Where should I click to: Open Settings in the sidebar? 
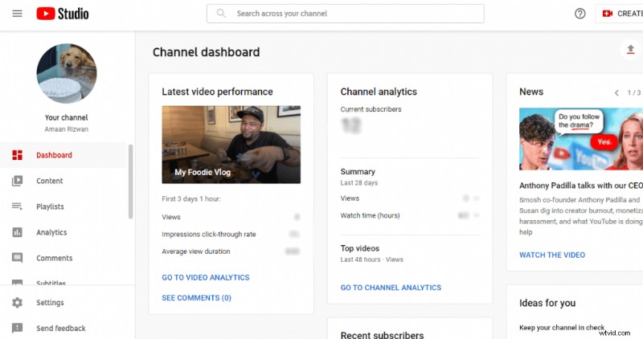pos(63,303)
